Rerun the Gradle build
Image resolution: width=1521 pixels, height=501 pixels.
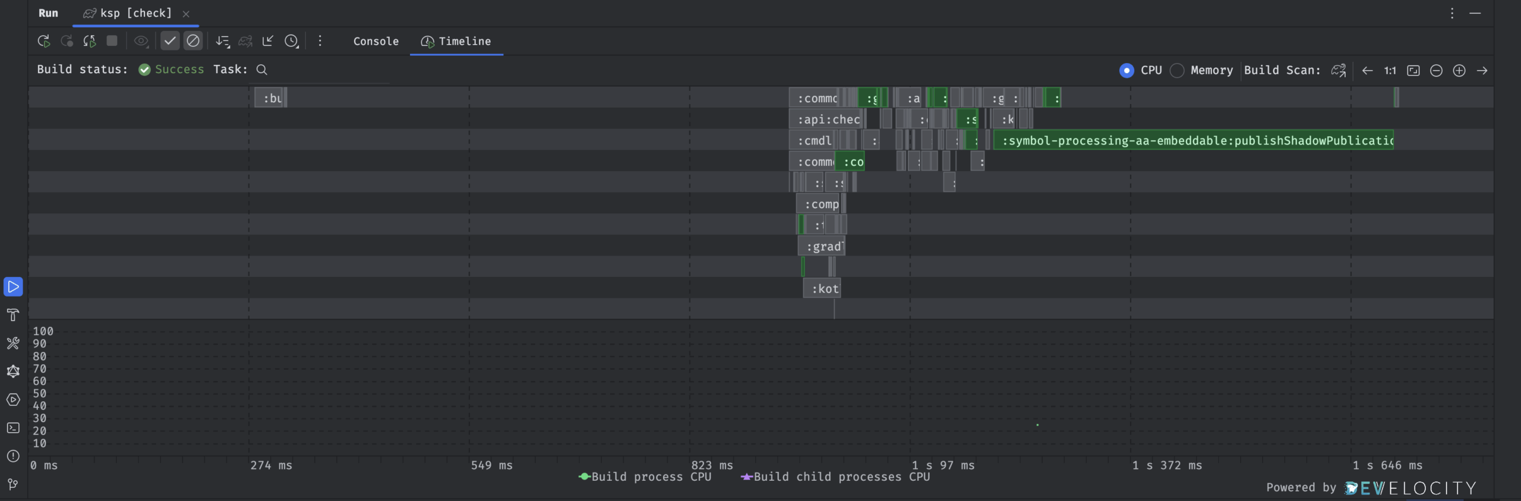(x=43, y=41)
